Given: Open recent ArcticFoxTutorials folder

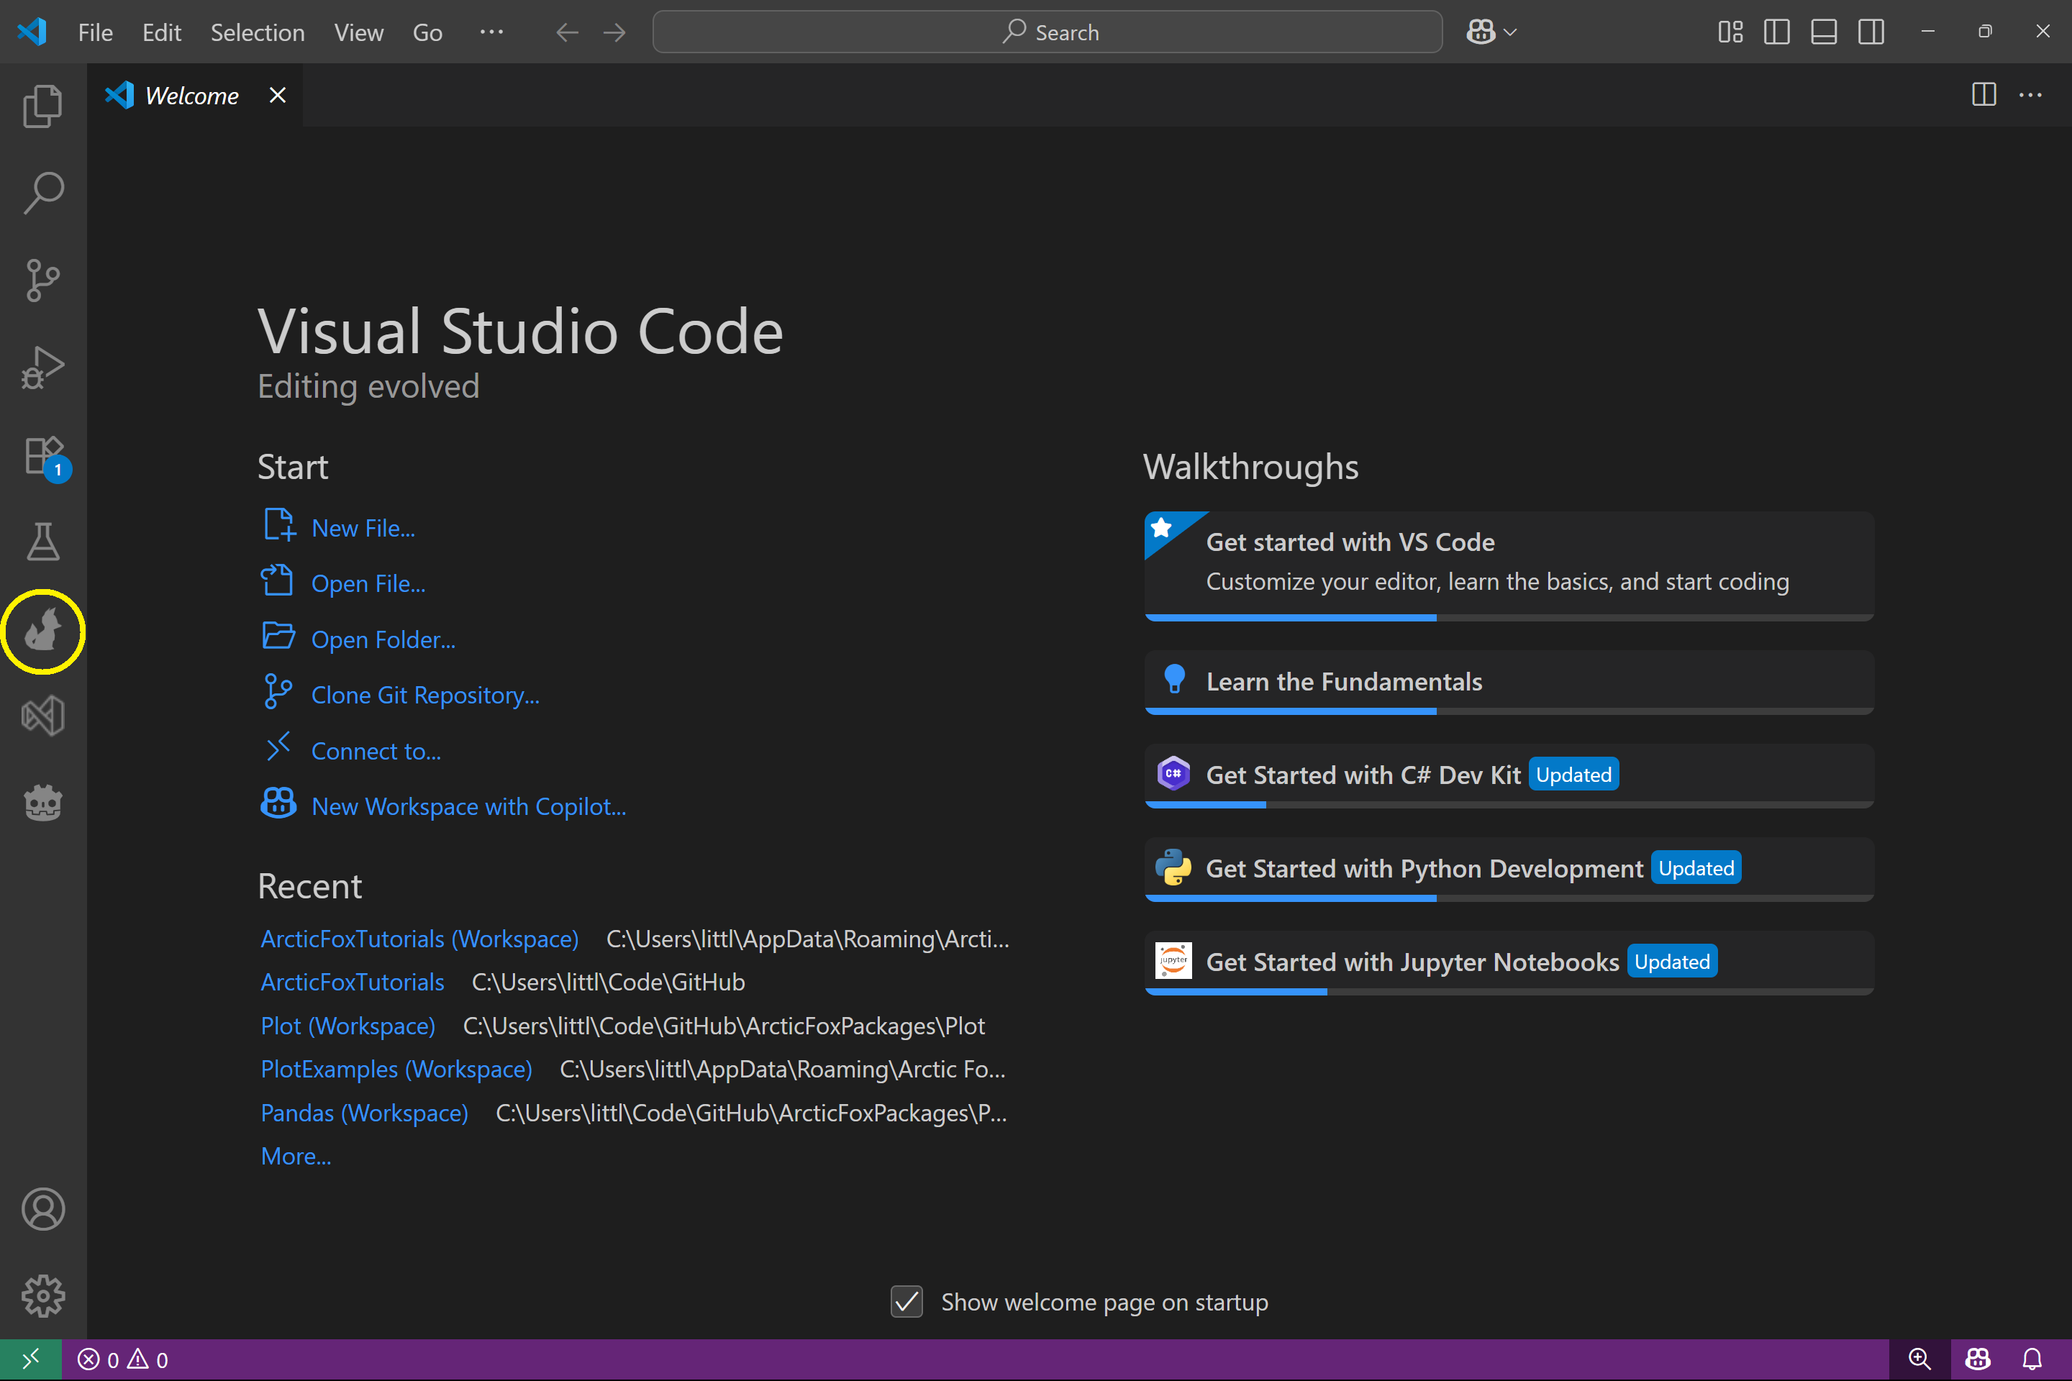Looking at the screenshot, I should point(353,983).
